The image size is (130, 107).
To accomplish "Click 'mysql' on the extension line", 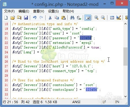I will click(x=86, y=43).
